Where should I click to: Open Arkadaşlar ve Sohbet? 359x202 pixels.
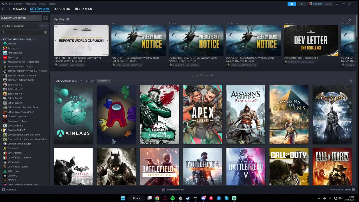pos(342,190)
